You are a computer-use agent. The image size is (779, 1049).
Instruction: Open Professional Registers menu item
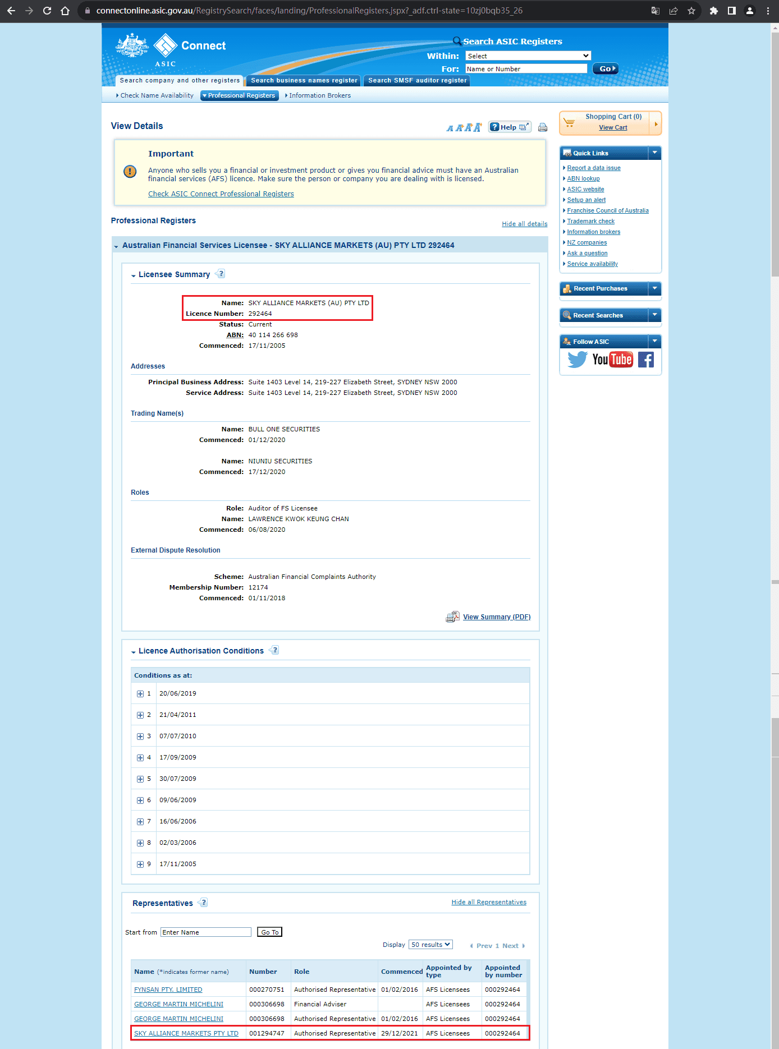coord(240,95)
